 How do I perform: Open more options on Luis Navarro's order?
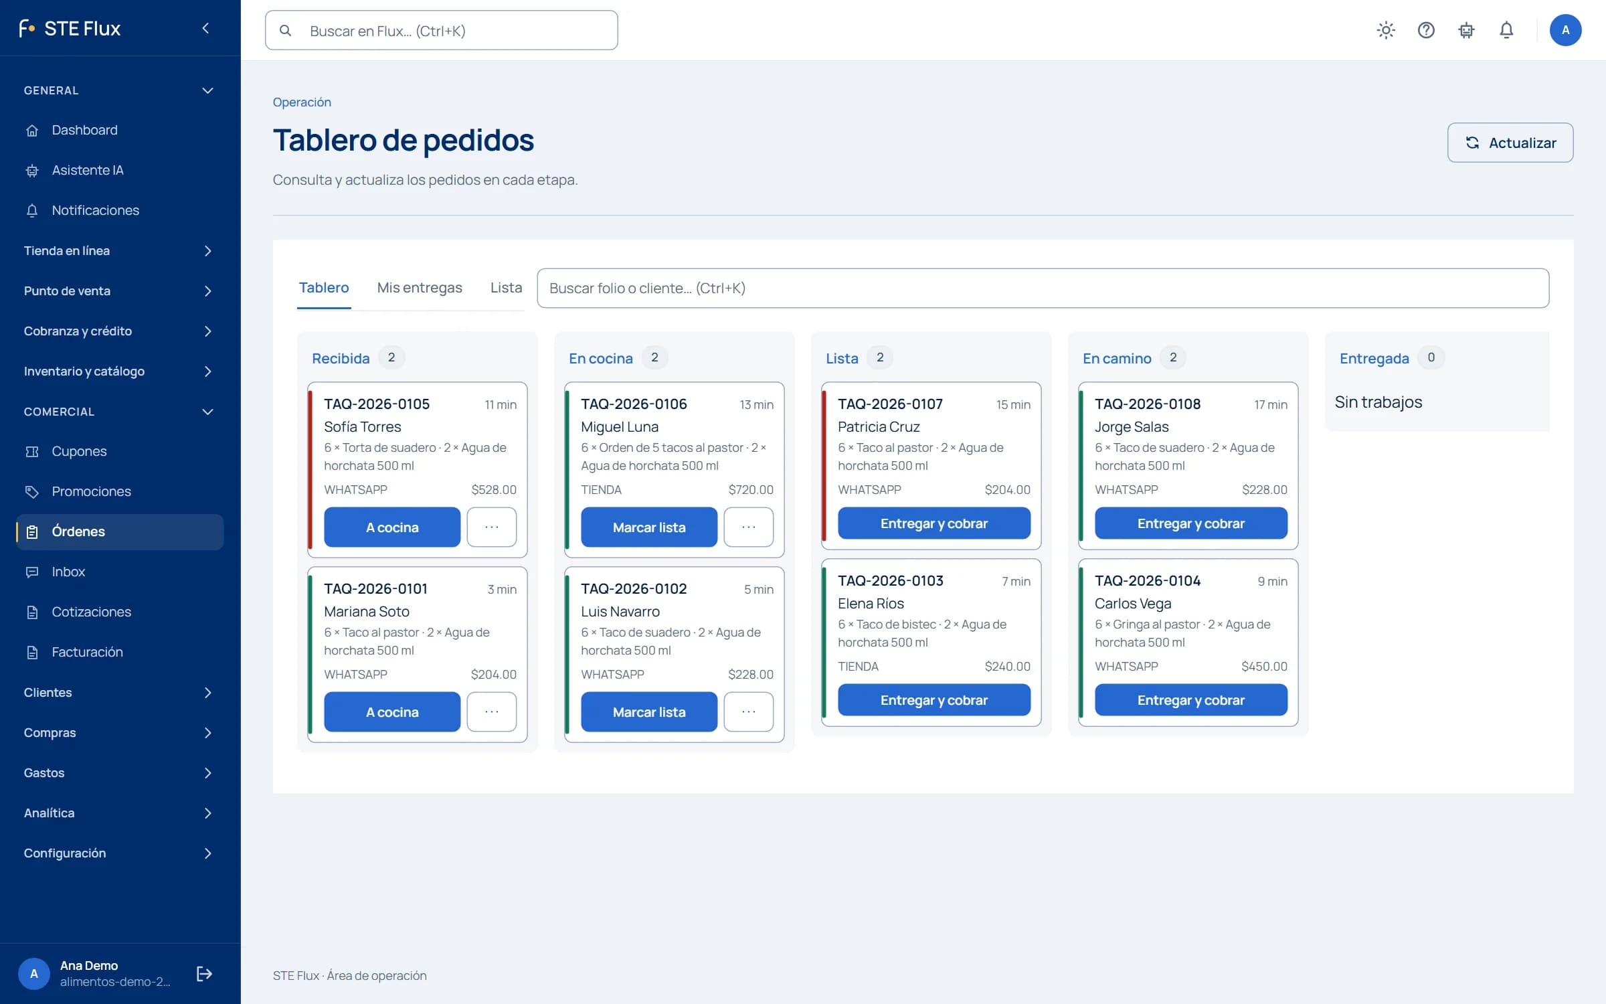point(749,712)
